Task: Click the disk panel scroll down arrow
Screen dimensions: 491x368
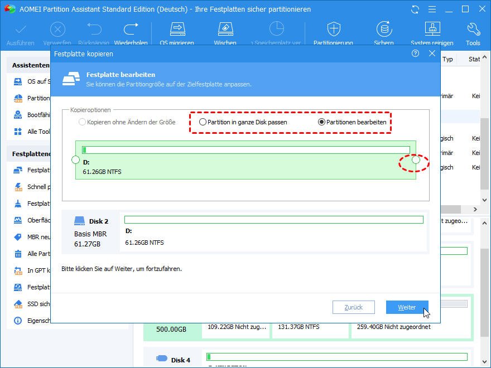Action: click(484, 362)
